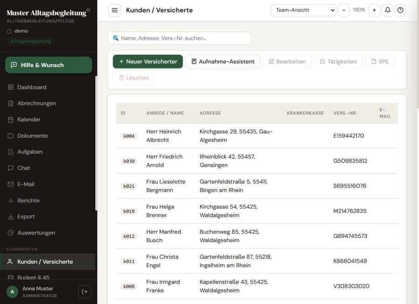This screenshot has width=419, height=304.
Task: Select Frau Helga Brenner
Action: 160,211
